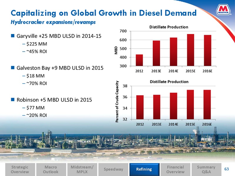Click the subtitle 'Hydrocracker expansions/revamps'
235x176 pixels.
point(53,22)
